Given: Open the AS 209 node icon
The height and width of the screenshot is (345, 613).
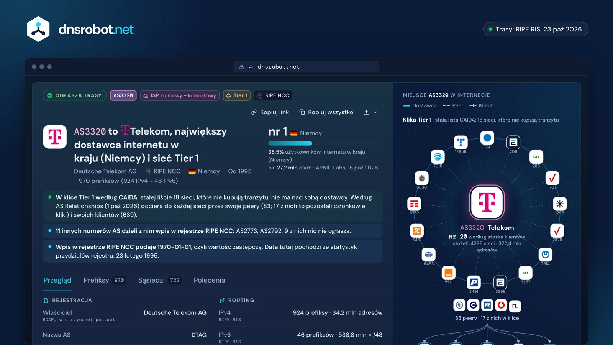Looking at the screenshot, I should pyautogui.click(x=513, y=142).
